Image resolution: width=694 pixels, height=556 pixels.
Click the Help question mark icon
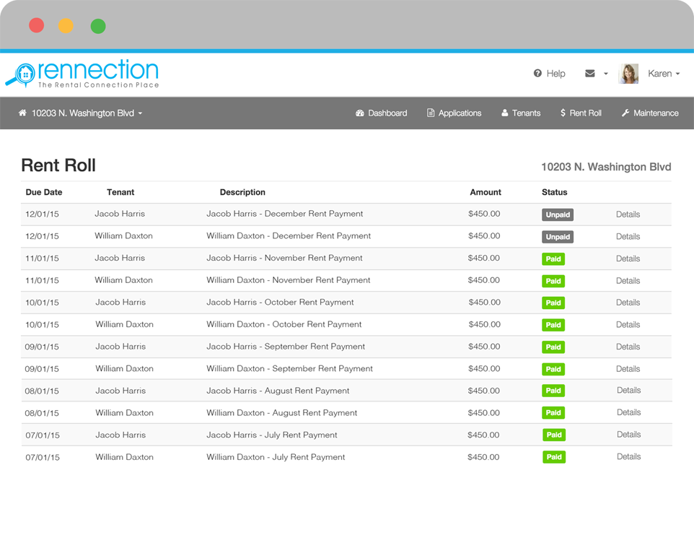537,74
